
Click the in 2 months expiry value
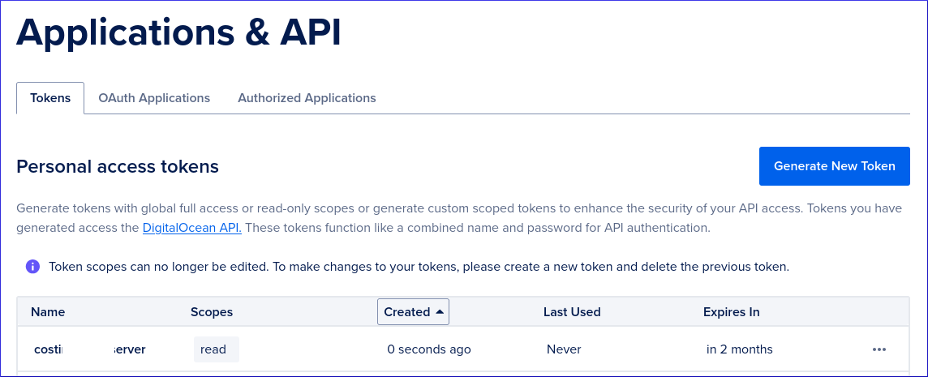coord(739,349)
